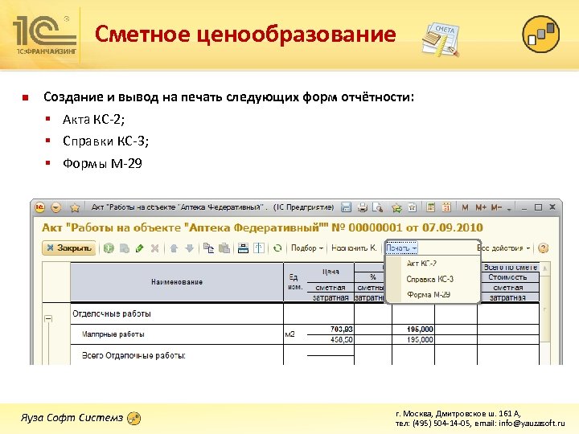Select Акт КС-2 from print menu
The image size is (579, 434).
coord(421,263)
